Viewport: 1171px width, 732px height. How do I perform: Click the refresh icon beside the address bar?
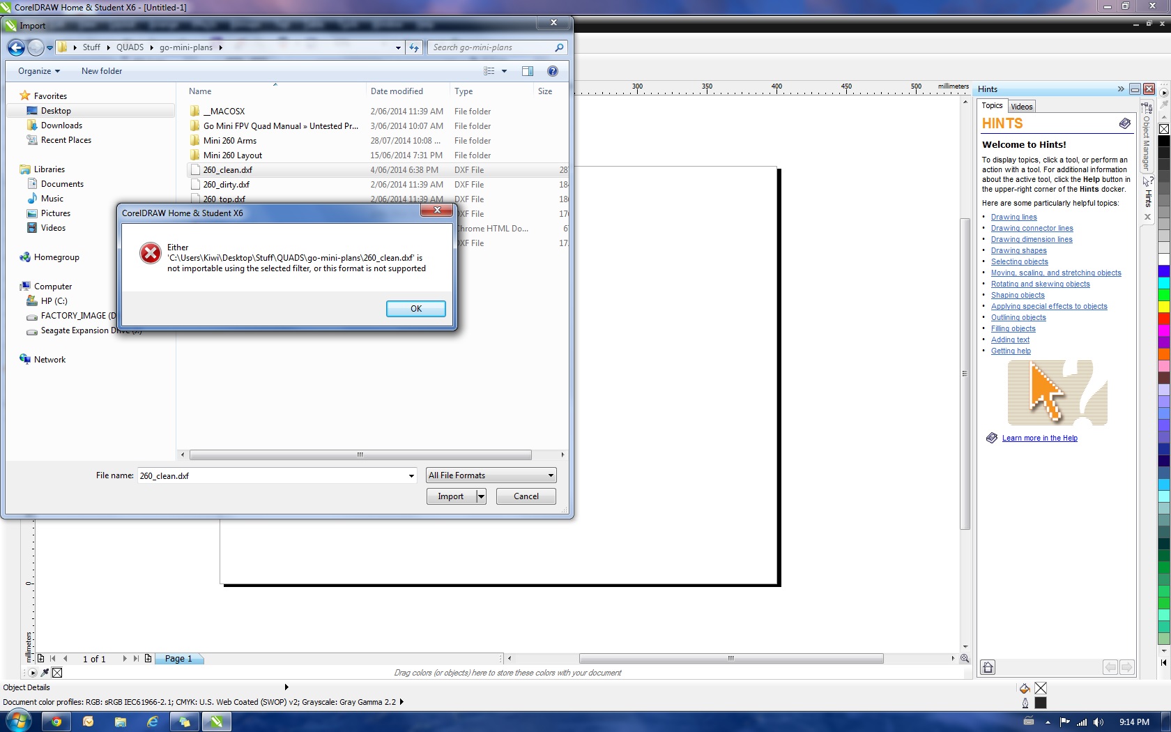(x=414, y=47)
